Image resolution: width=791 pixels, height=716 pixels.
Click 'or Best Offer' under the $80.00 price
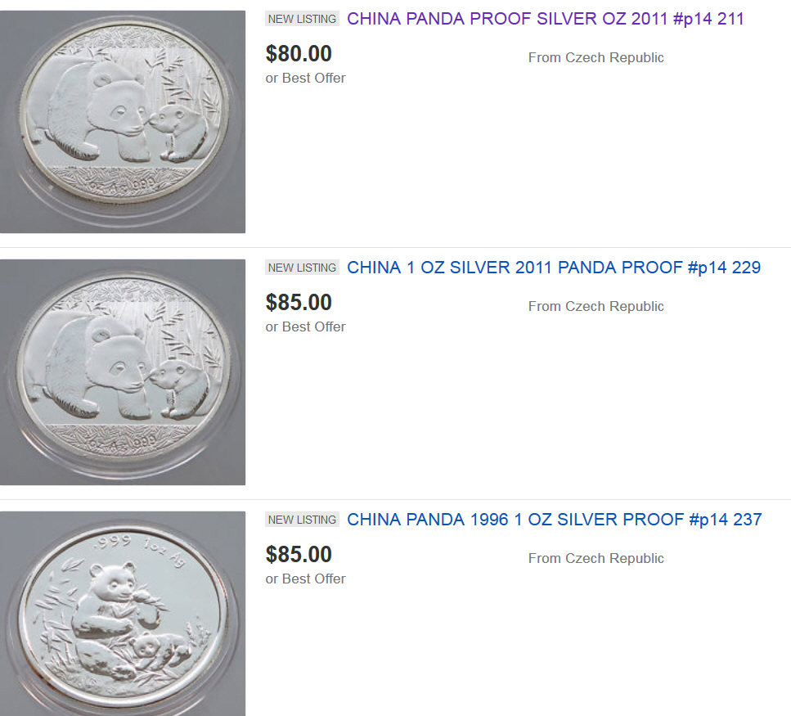point(305,78)
